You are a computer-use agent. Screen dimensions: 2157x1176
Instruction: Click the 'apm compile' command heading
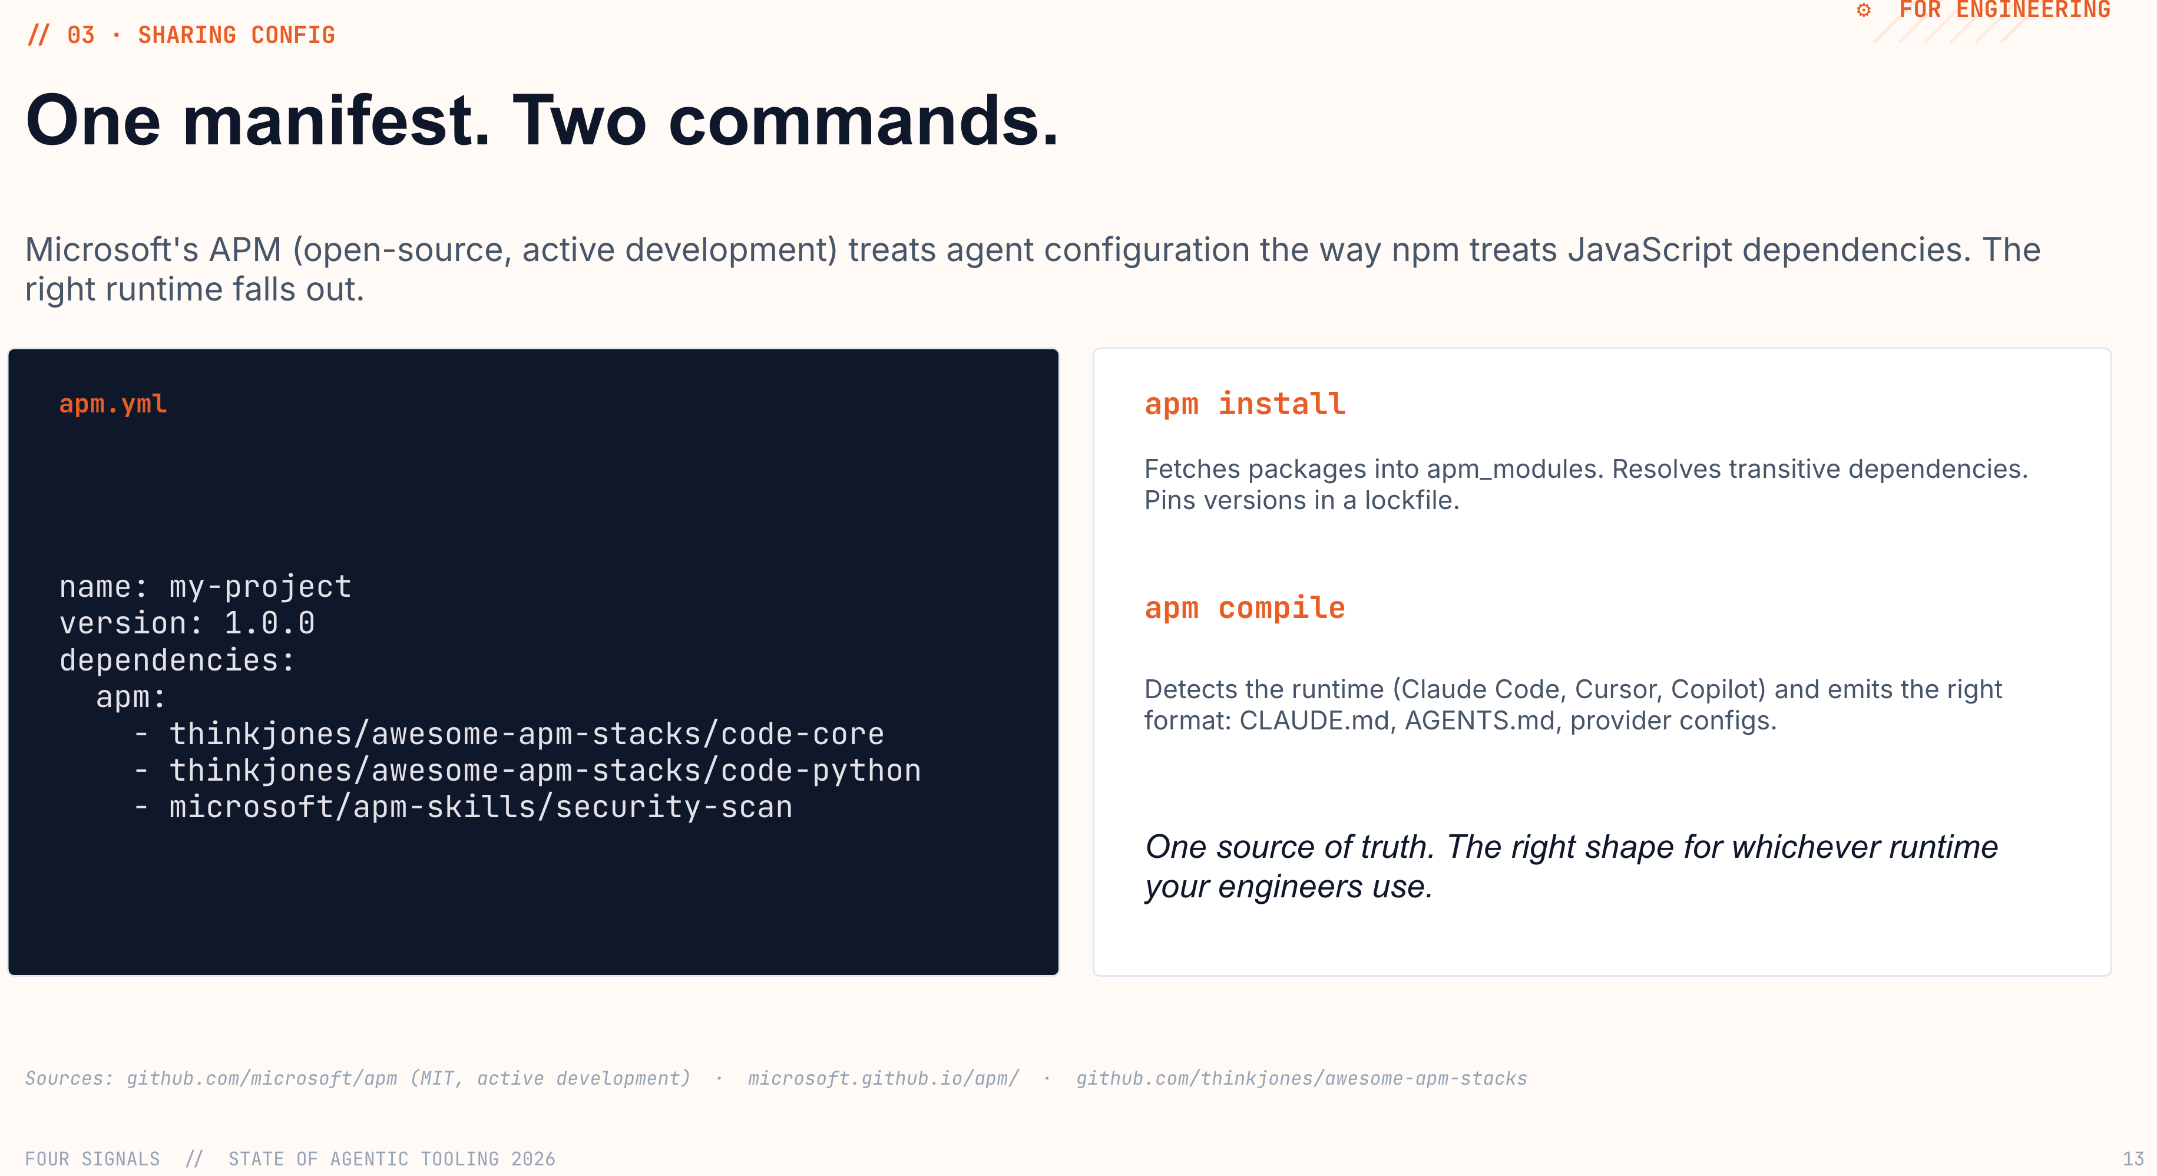(1245, 608)
